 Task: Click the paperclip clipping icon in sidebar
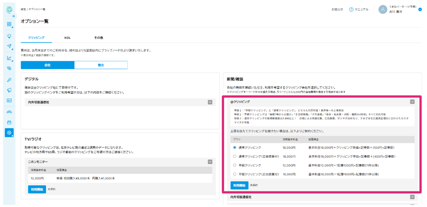pos(9,68)
